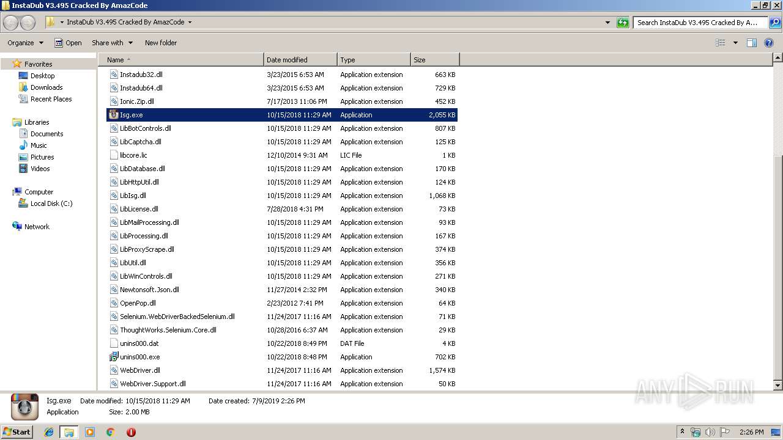Click the unins000.dat file icon
This screenshot has width=783, height=440.
click(x=113, y=343)
